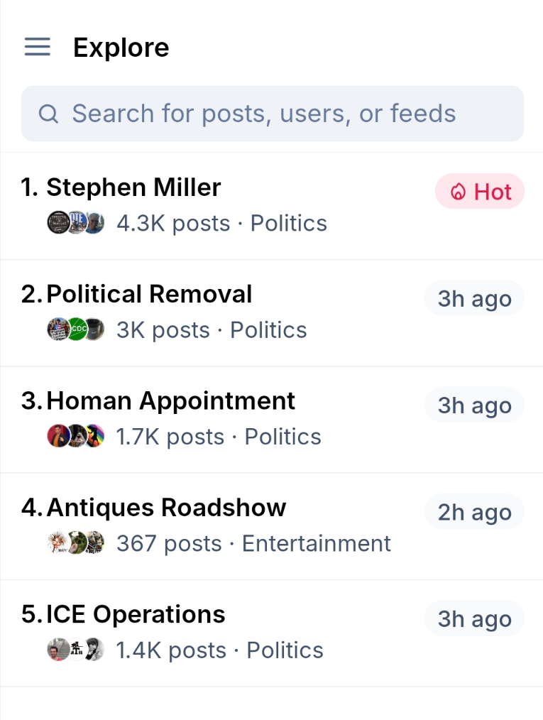Click Antiques Roadshow's avatar cluster
The width and height of the screenshot is (543, 720).
[x=76, y=543]
